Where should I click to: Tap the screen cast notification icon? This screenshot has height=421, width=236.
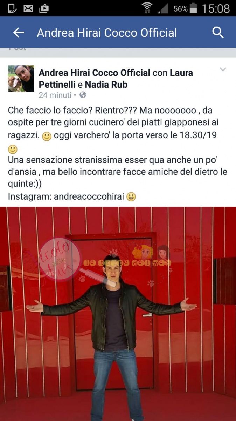tap(12, 8)
